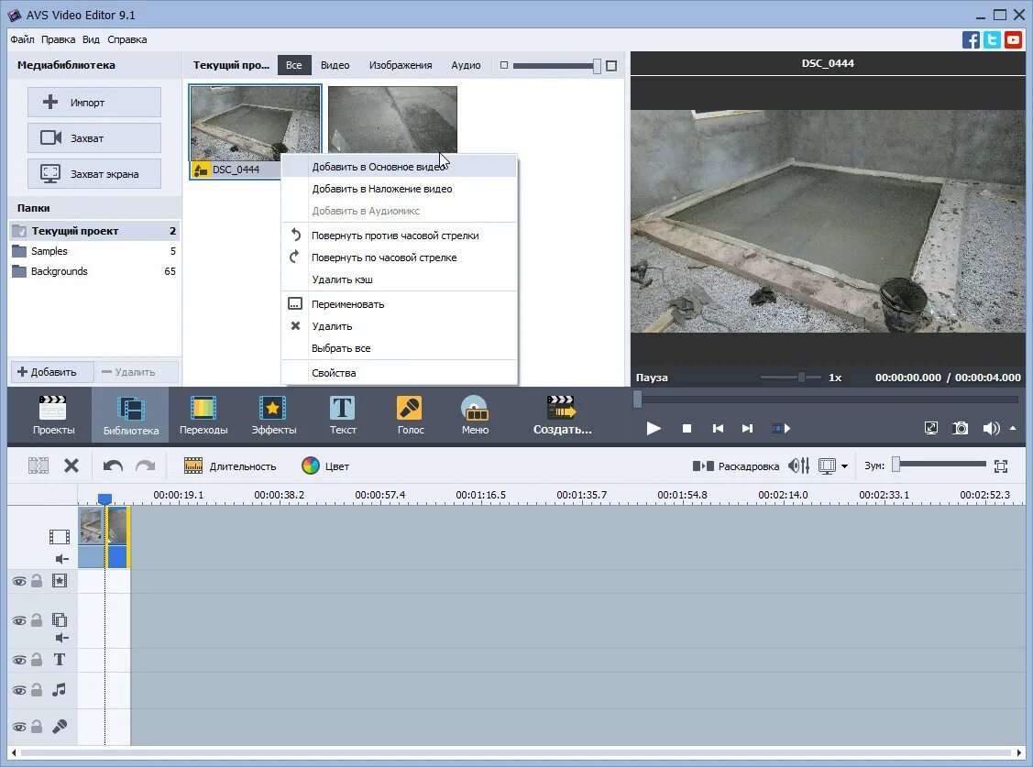Screen dimensions: 1033x767
Task: Choose Переименовать in context menu
Action: pos(400,304)
